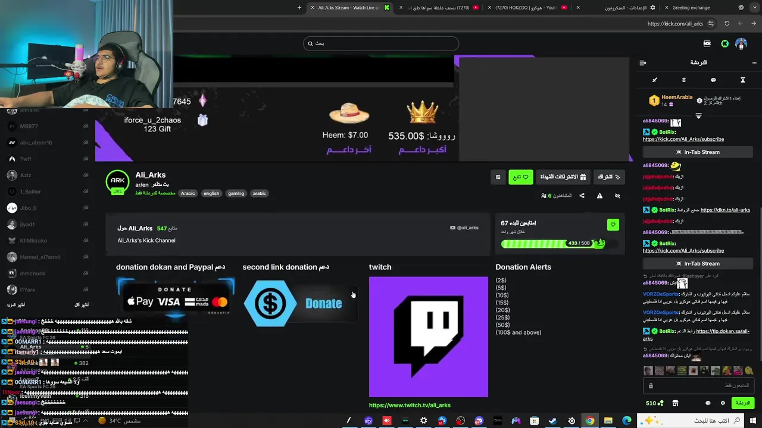This screenshot has height=428, width=762.
Task: Expand the browser tab search chevron
Action: 755,8
